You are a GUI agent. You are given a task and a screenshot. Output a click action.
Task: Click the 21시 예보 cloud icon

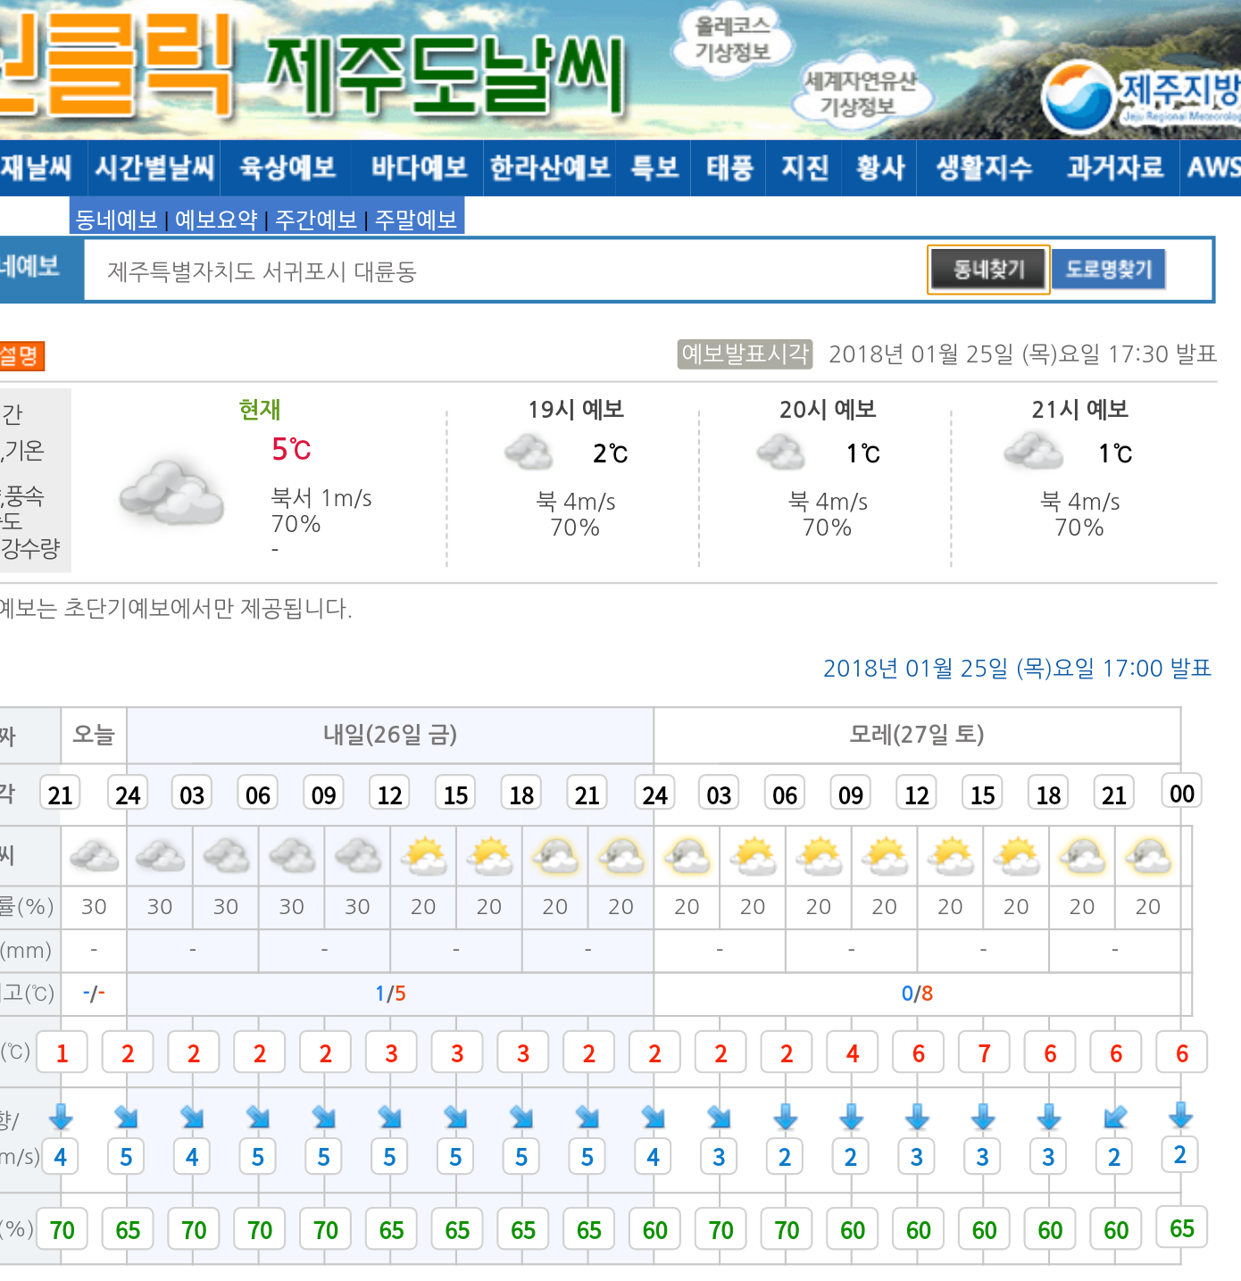1033,451
